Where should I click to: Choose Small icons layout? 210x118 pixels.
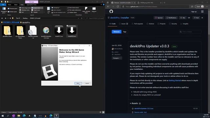(x=36, y=10)
